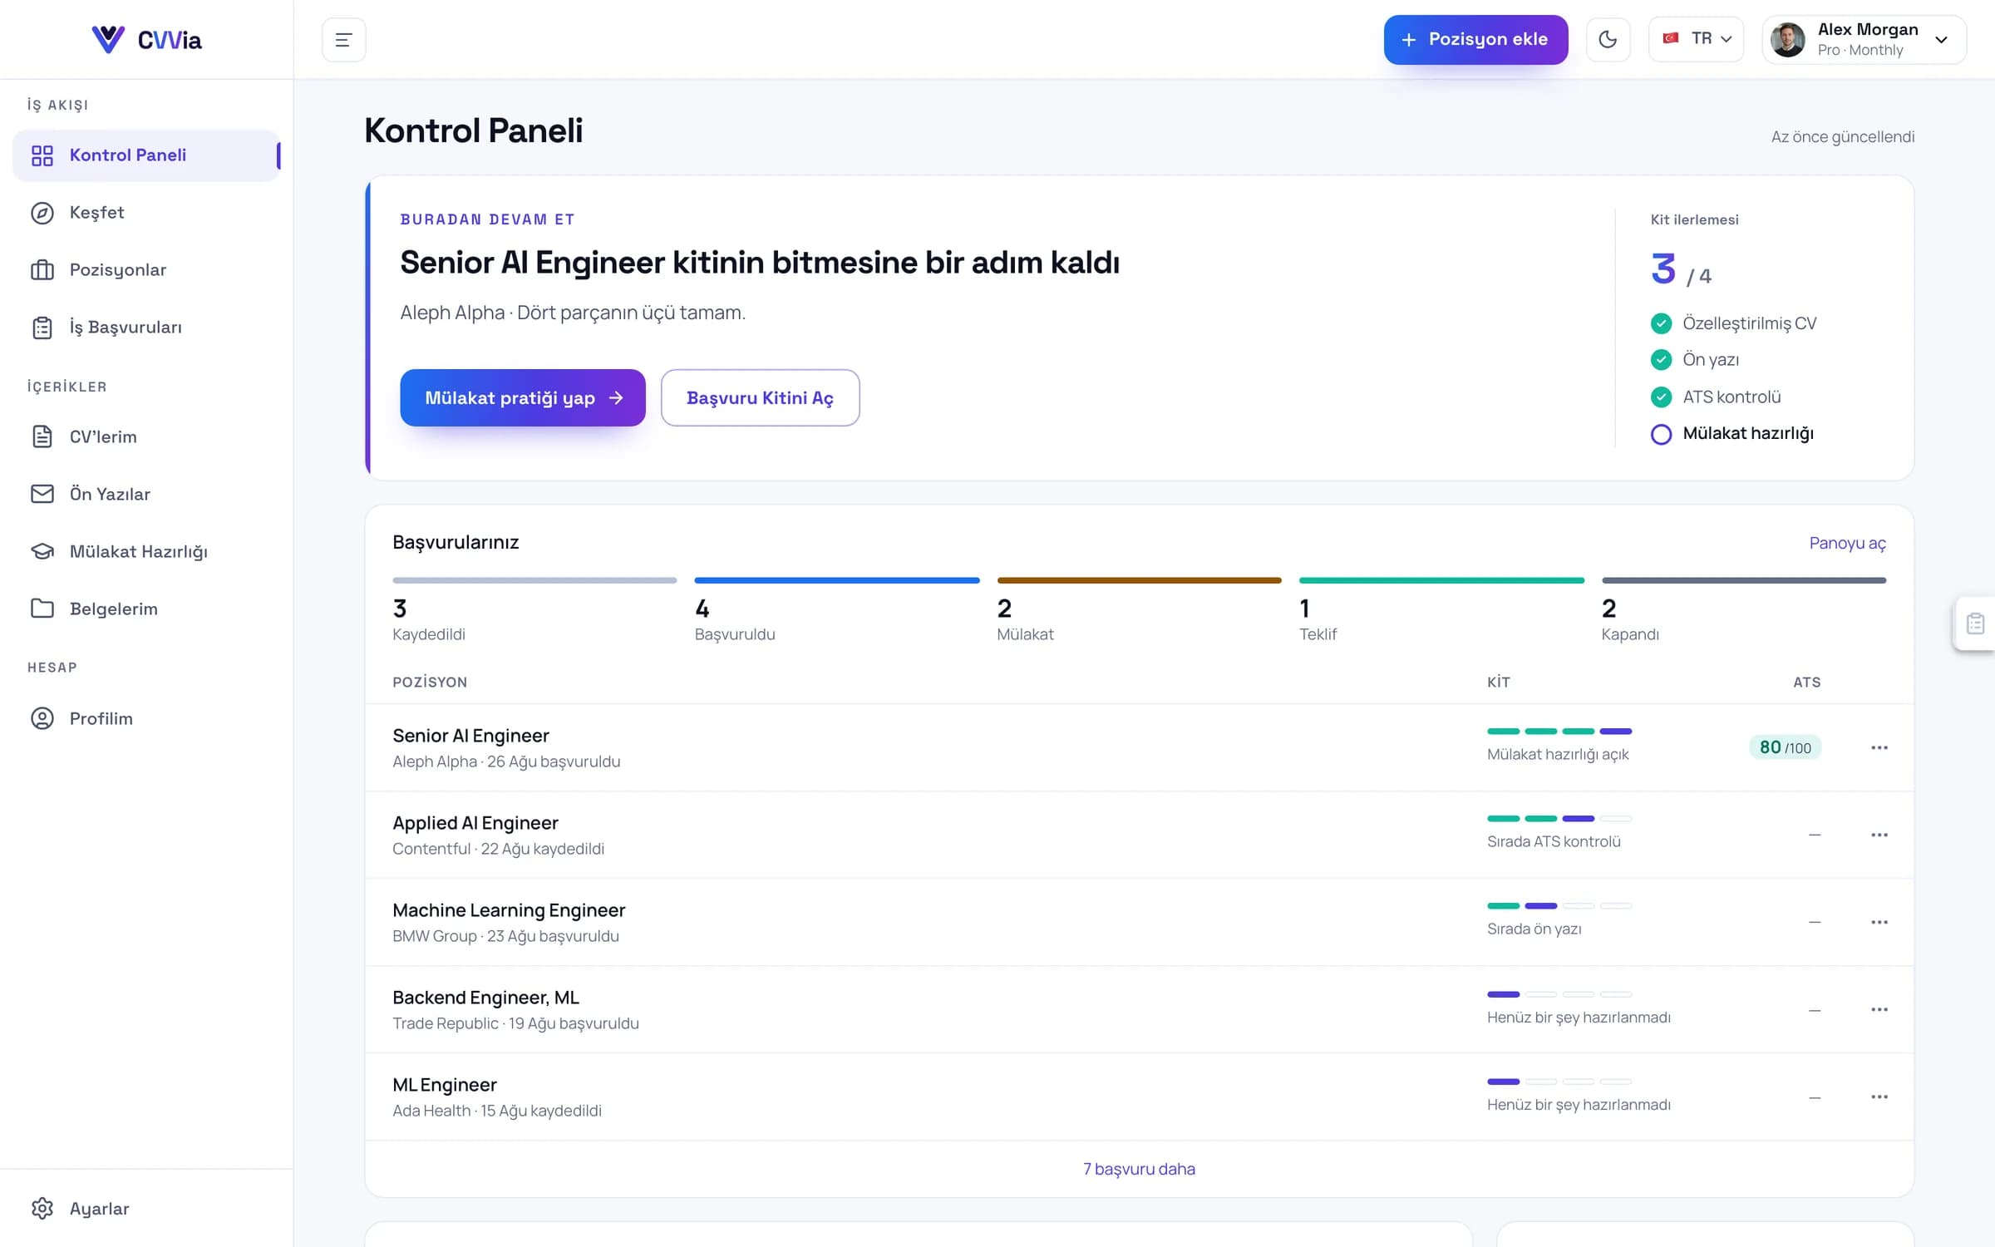Select the Mülakat stage with count 2
The height and width of the screenshot is (1247, 1995).
coord(1139,610)
